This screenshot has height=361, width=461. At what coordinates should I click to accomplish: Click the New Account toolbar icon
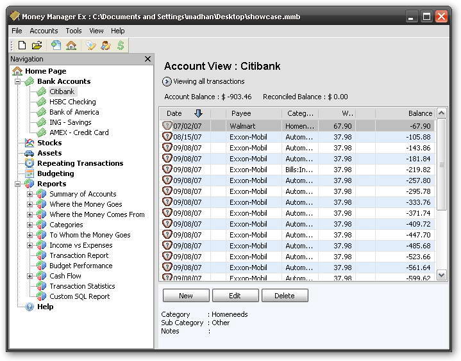click(56, 45)
